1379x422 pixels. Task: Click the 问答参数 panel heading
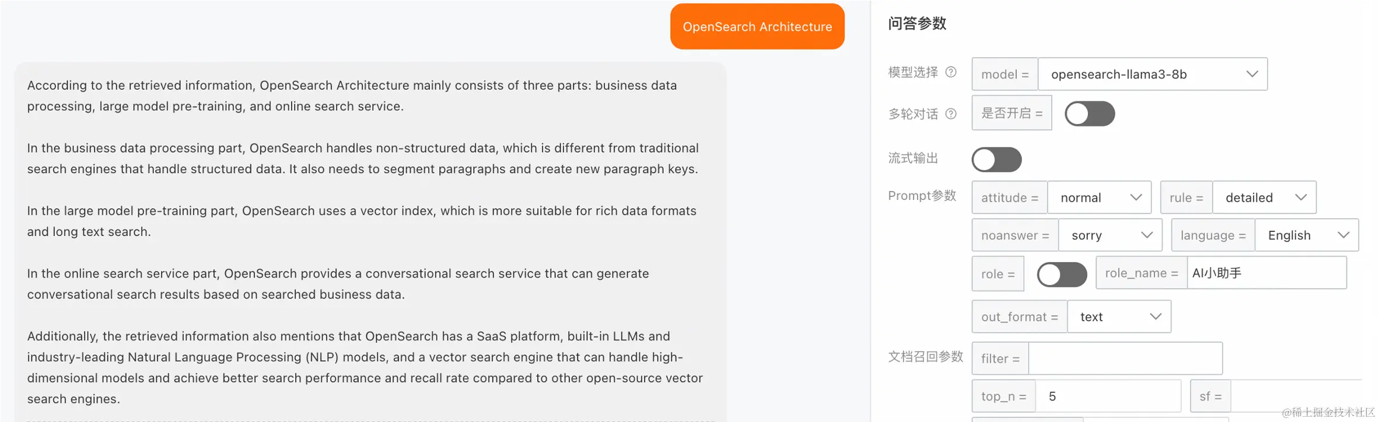(x=917, y=23)
